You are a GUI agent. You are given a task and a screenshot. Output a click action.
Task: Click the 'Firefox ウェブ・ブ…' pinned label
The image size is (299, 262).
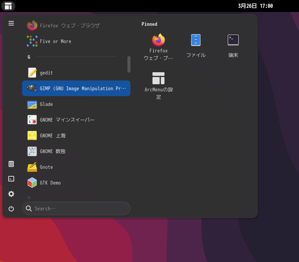point(158,54)
